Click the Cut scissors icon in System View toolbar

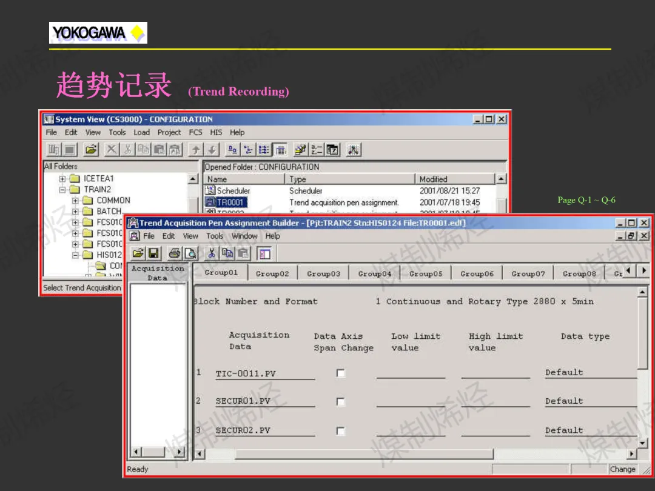point(127,150)
